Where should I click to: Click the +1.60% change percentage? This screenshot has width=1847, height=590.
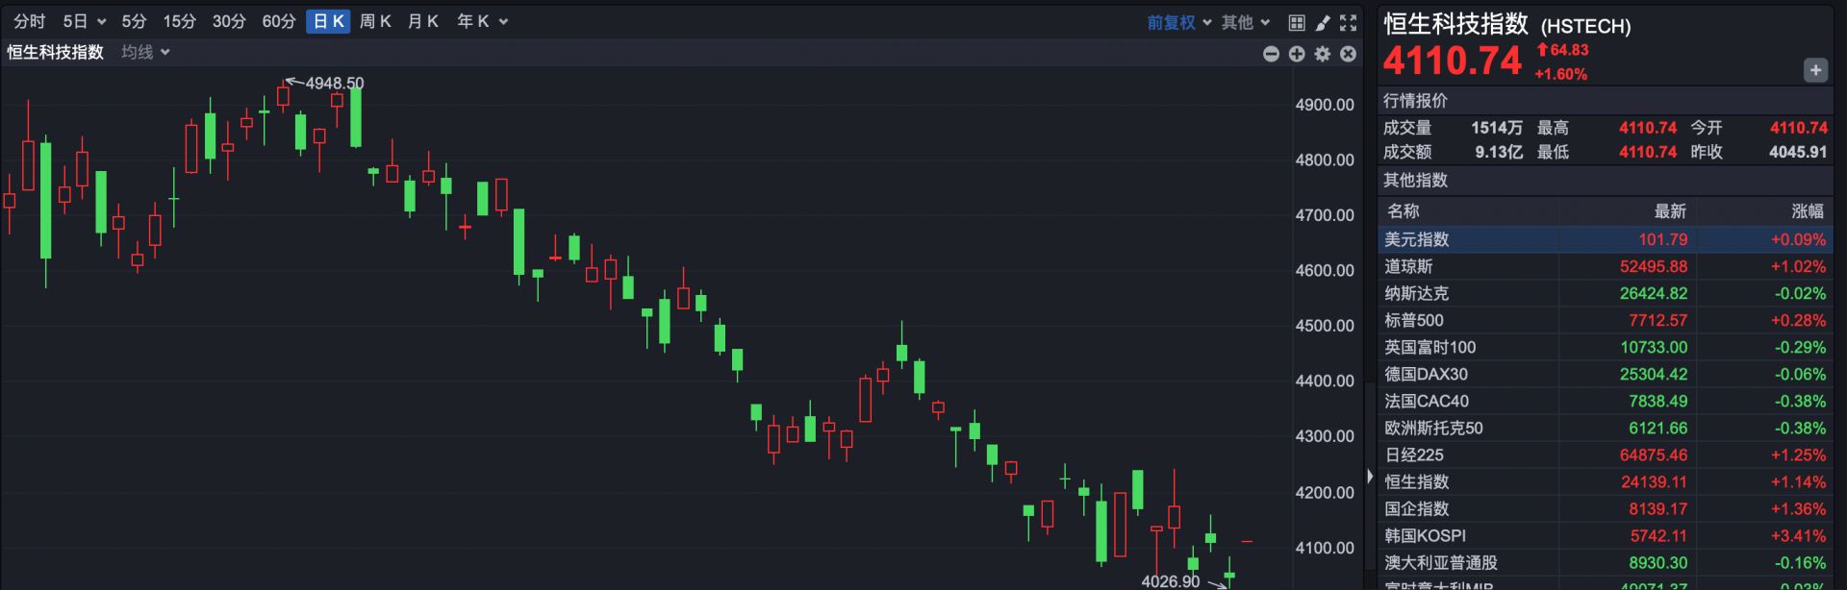click(1560, 74)
